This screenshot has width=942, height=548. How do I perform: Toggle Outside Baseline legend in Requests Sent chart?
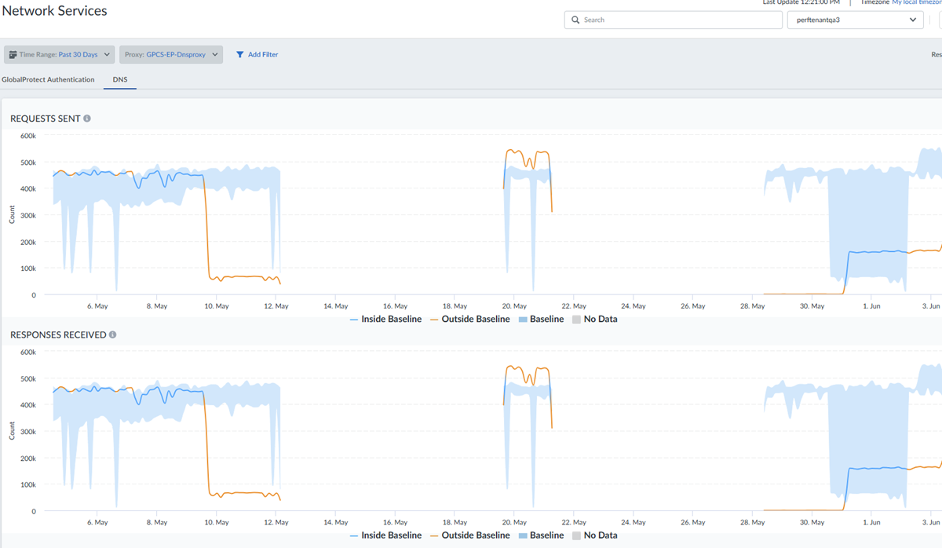tap(468, 319)
